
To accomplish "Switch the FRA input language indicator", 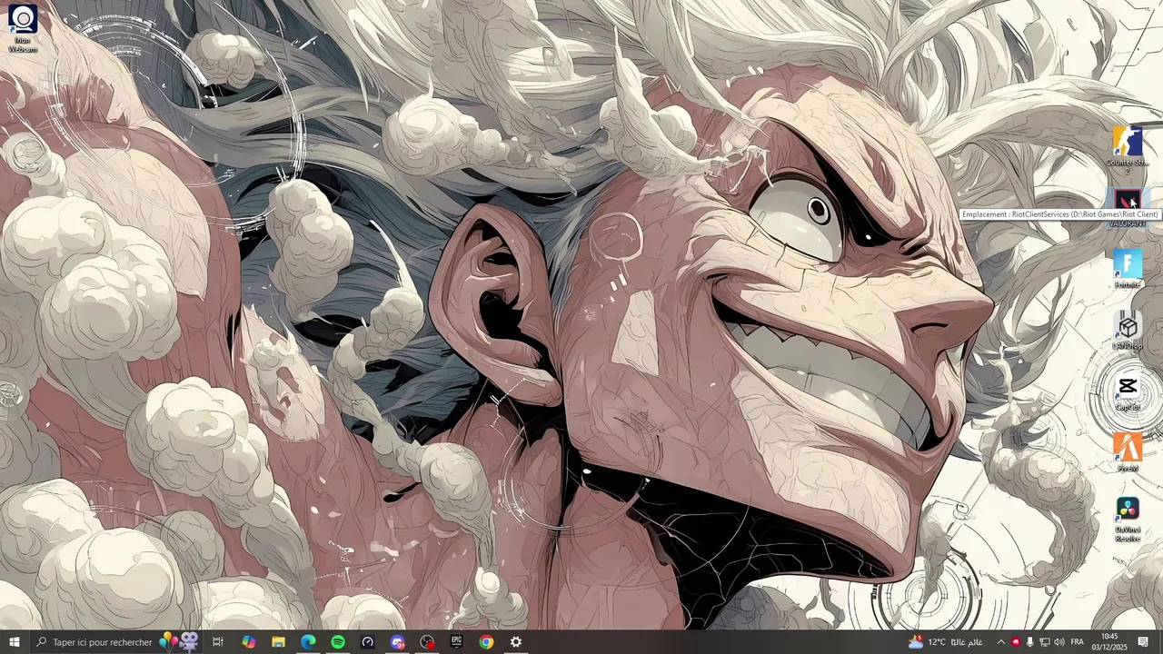I will (1077, 642).
